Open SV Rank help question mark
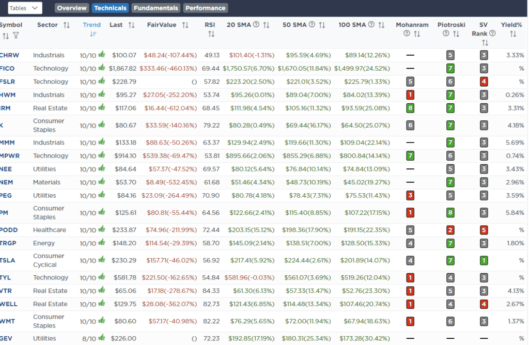Viewport: 529px width, 345px height. pos(492,33)
